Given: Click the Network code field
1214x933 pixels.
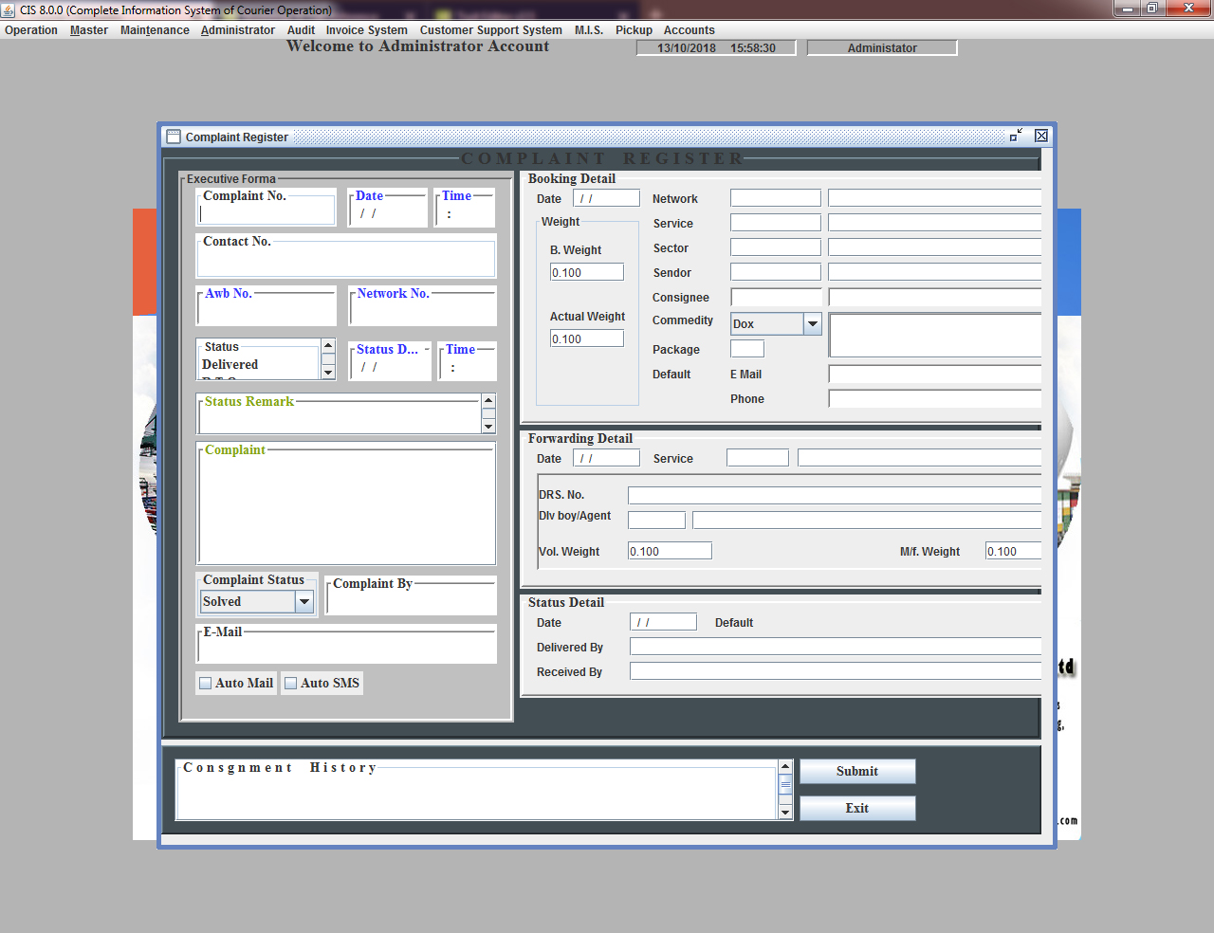Looking at the screenshot, I should pos(776,198).
